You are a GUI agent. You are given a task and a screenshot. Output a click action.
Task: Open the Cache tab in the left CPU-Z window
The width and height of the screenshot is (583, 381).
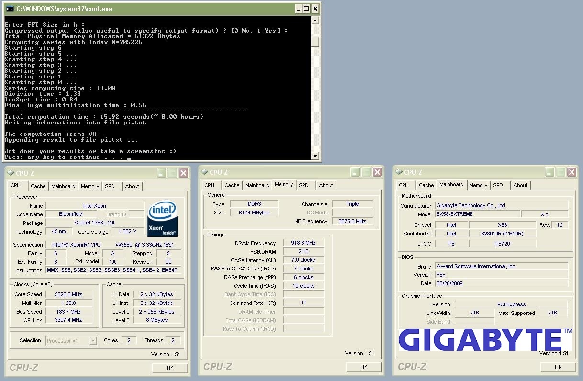(x=38, y=186)
